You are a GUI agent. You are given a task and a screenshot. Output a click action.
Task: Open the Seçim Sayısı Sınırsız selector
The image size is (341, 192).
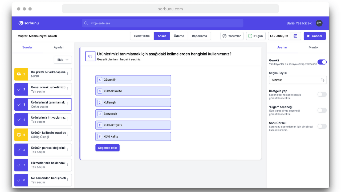(298, 80)
